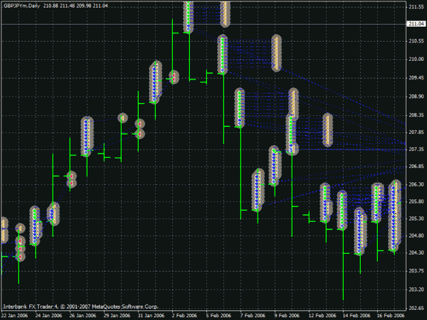Click the 210.00 price scale label
This screenshot has width=427, height=320.
416,59
